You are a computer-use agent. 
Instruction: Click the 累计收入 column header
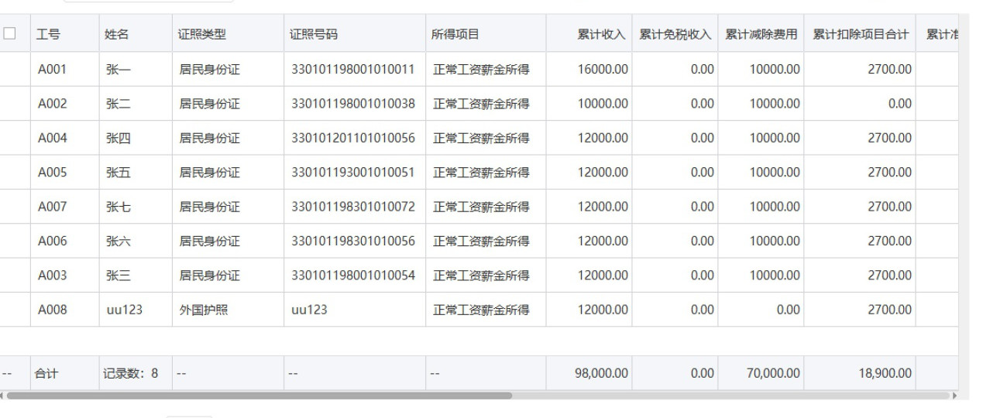(x=602, y=35)
